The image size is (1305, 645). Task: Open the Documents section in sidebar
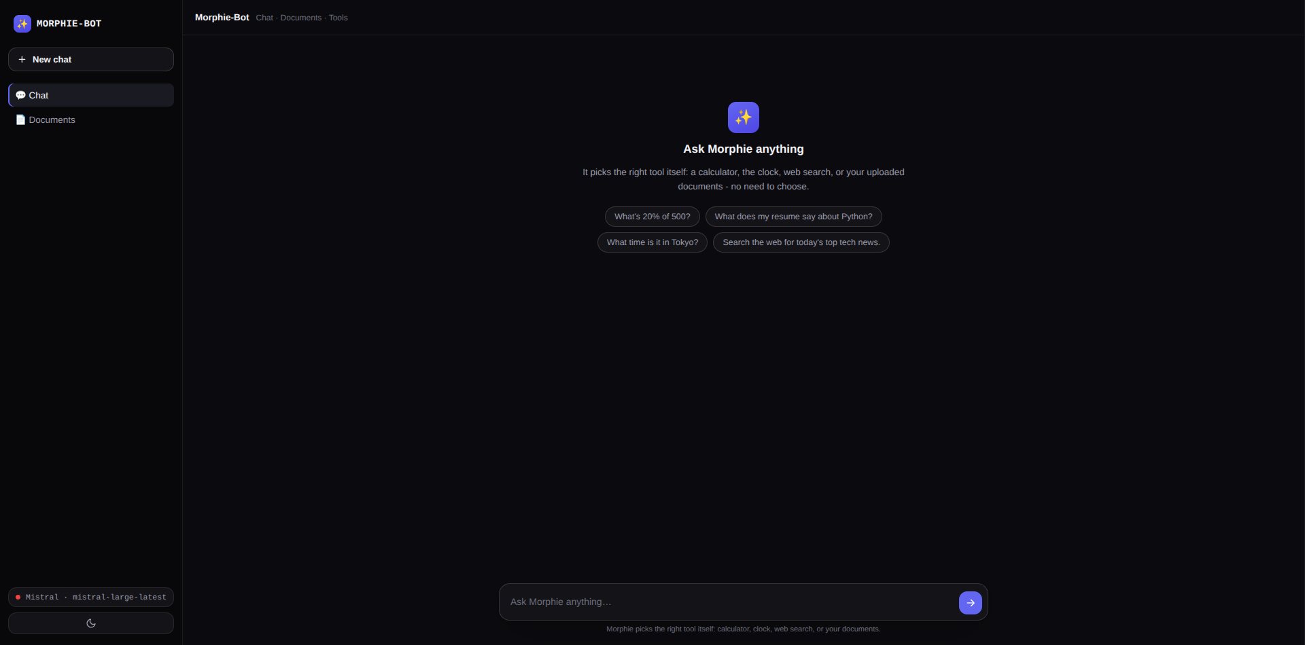[x=91, y=119]
